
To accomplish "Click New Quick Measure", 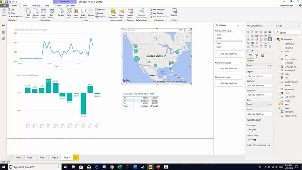I will (x=159, y=17).
